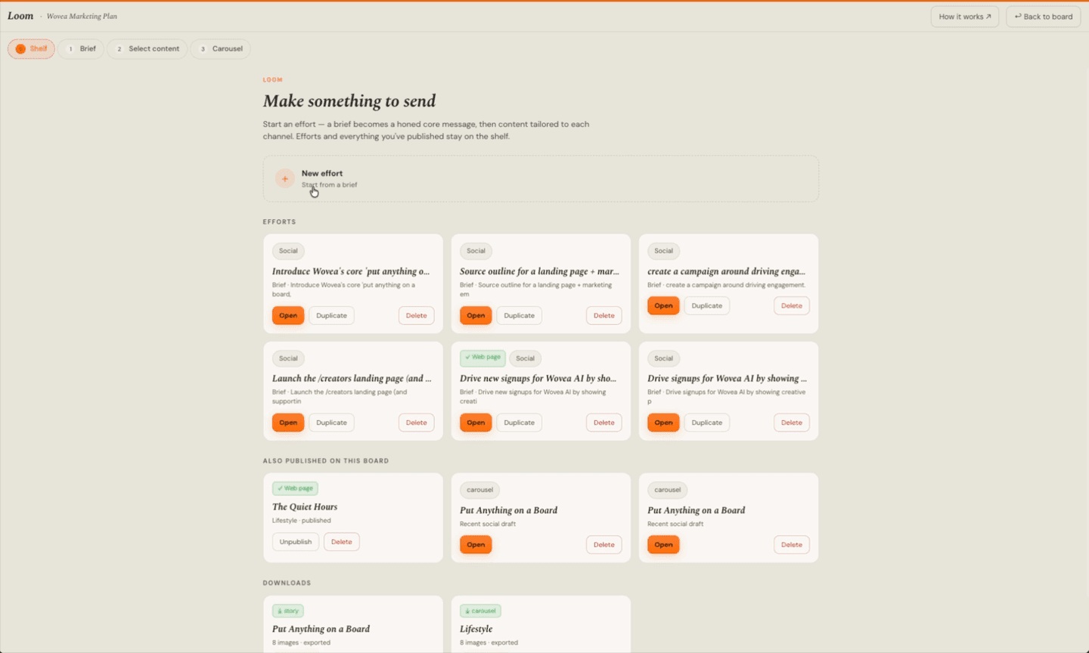Image resolution: width=1089 pixels, height=653 pixels.
Task: Delete "Drive signups for Wovea AI by showing" effort
Action: point(791,422)
